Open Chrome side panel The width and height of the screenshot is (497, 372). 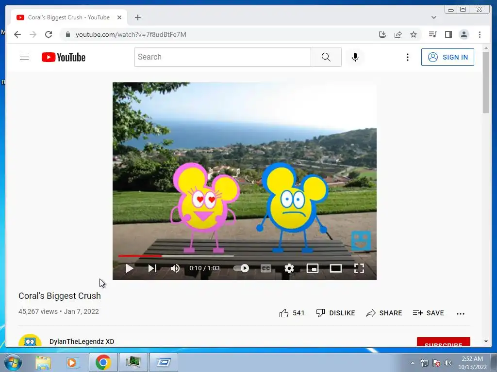(x=448, y=34)
